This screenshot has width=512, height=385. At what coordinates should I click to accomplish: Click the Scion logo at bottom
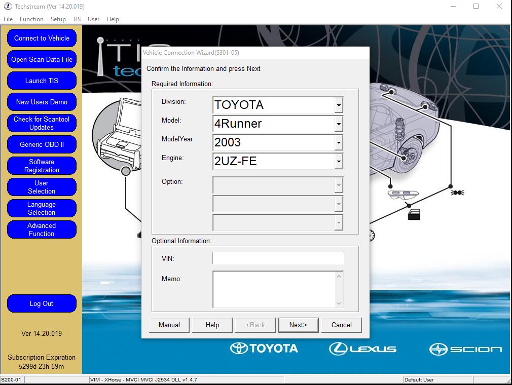pyautogui.click(x=465, y=349)
